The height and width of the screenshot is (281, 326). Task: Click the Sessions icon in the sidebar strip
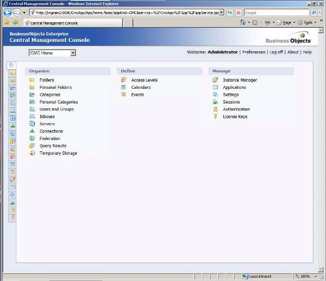click(x=13, y=203)
